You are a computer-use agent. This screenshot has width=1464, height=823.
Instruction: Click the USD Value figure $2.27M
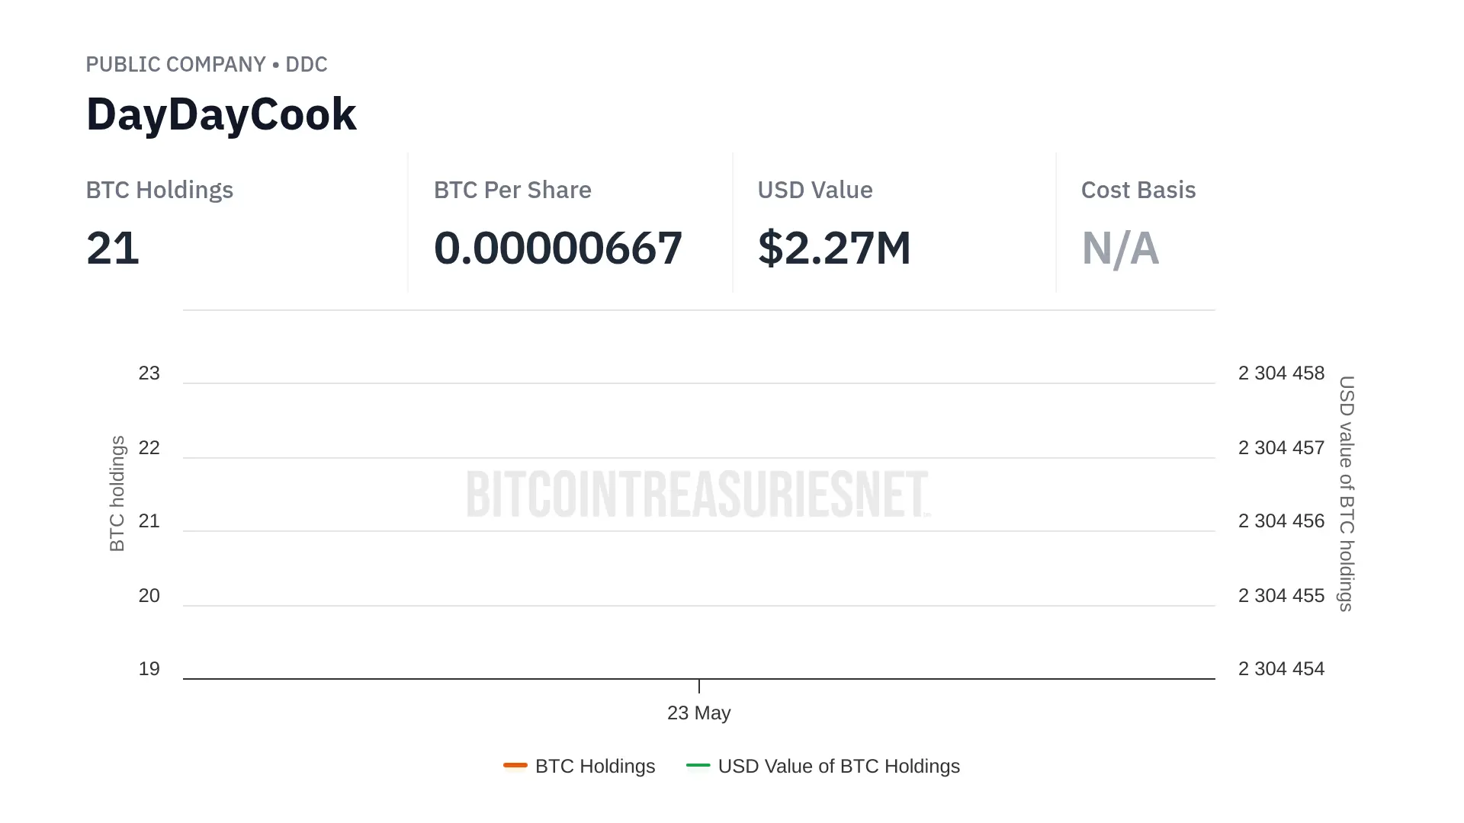(x=834, y=248)
